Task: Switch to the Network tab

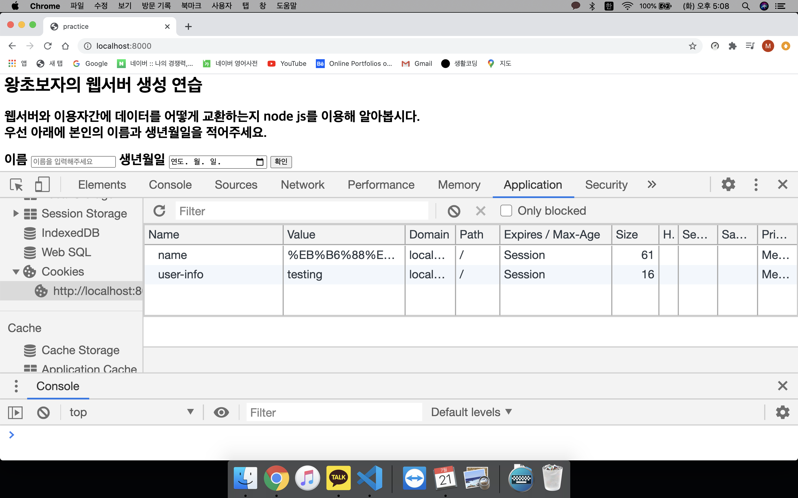Action: (x=302, y=185)
